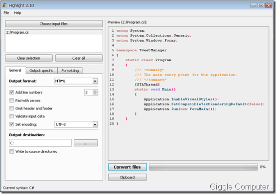Switch to the General tab
This screenshot has height=194, width=276.
coord(15,70)
